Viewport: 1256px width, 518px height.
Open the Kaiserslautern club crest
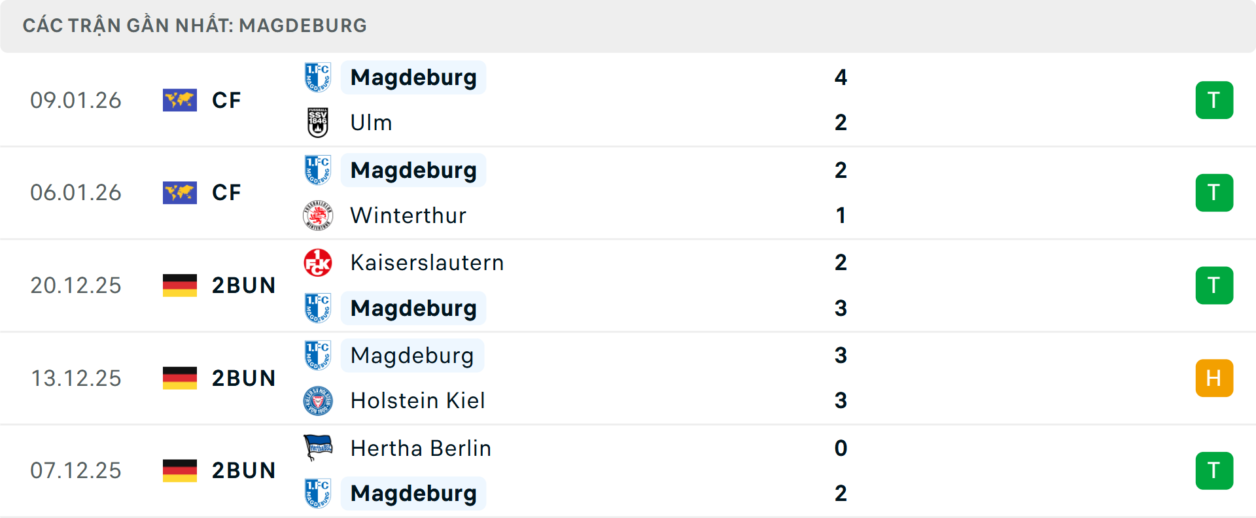pyautogui.click(x=319, y=262)
